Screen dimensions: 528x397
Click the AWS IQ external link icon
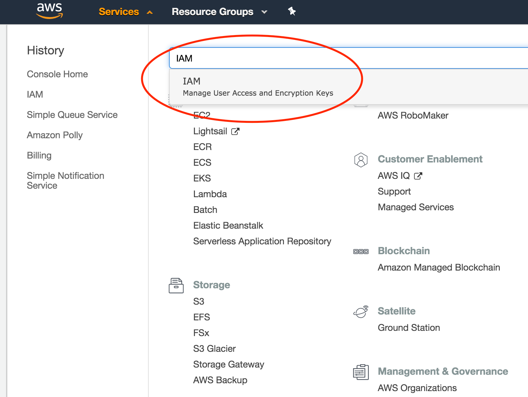418,176
